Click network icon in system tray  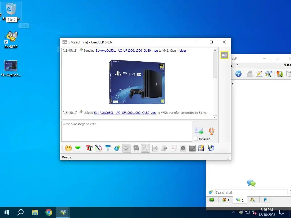tap(248, 212)
